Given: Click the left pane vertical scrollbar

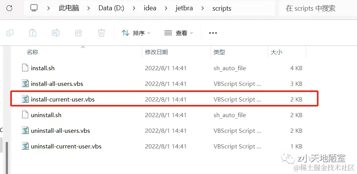Looking at the screenshot, I should (6, 158).
